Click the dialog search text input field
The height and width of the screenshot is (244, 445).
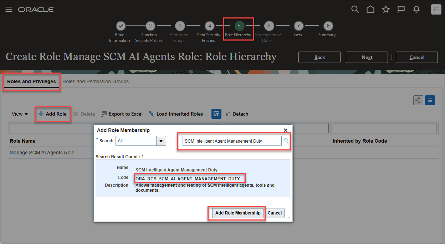point(231,141)
